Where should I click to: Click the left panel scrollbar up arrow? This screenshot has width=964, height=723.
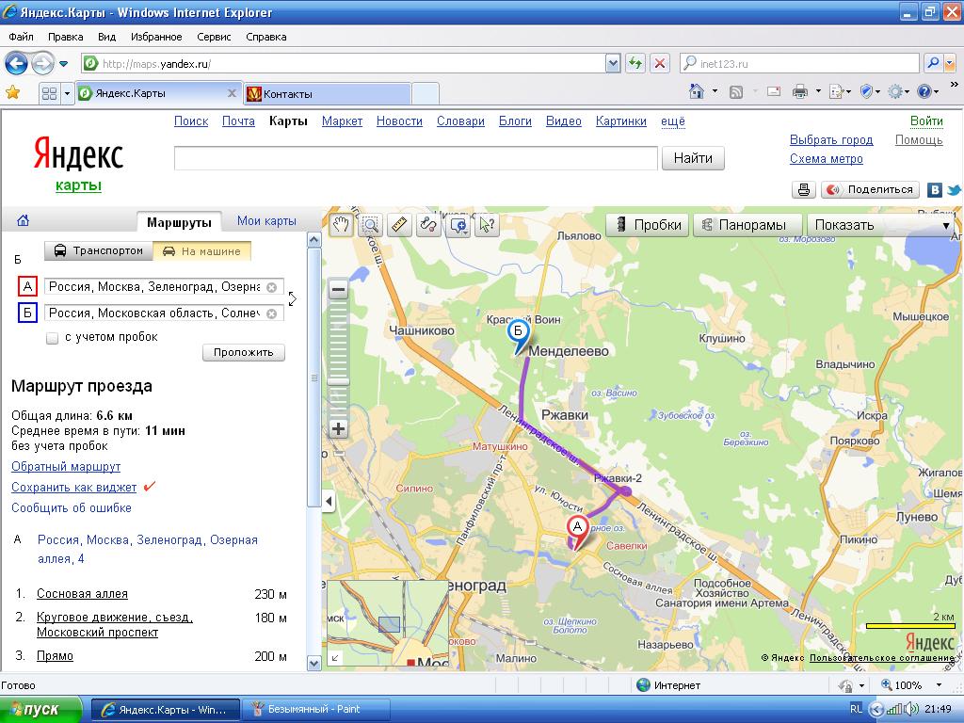point(313,240)
